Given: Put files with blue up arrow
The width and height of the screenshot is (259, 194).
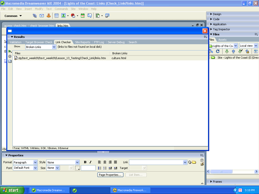Looking at the screenshot, I should 233,51.
